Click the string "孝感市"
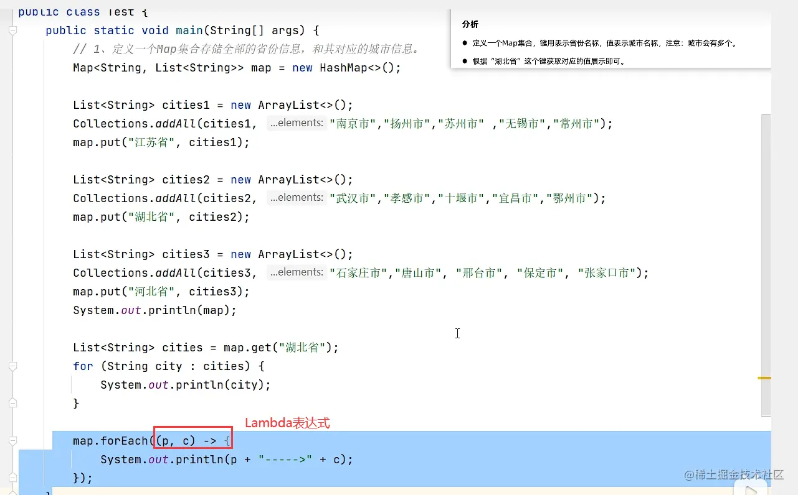The width and height of the screenshot is (798, 495). (x=408, y=198)
